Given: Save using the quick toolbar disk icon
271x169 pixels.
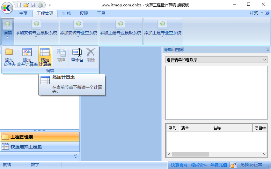Looking at the screenshot, I should [x=33, y=5].
